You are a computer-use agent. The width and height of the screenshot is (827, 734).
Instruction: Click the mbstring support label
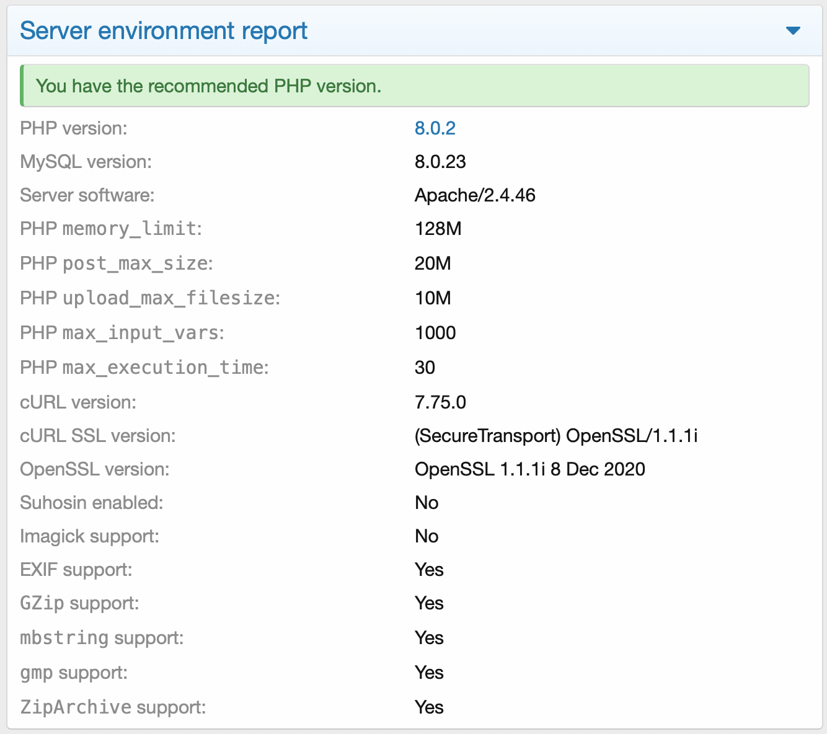[x=101, y=637]
